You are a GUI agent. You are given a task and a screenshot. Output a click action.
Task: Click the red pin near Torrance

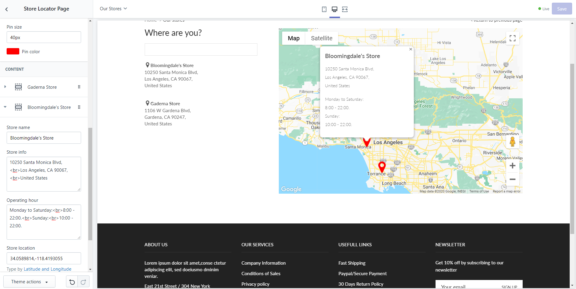(382, 167)
